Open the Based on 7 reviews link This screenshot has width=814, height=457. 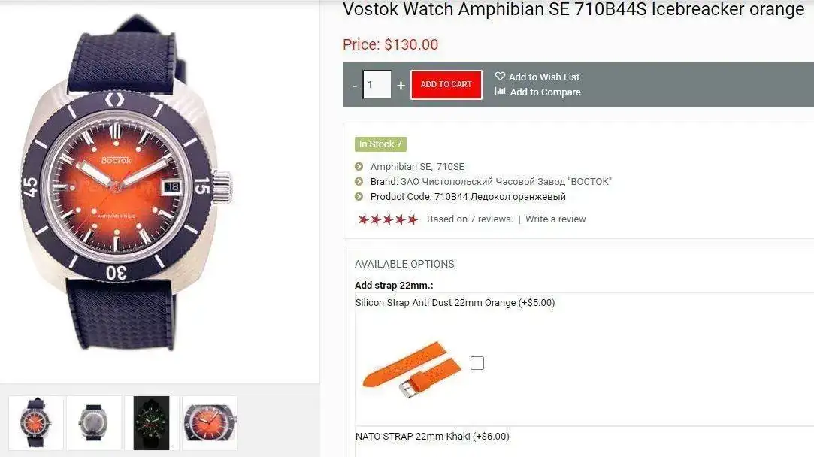tap(470, 219)
